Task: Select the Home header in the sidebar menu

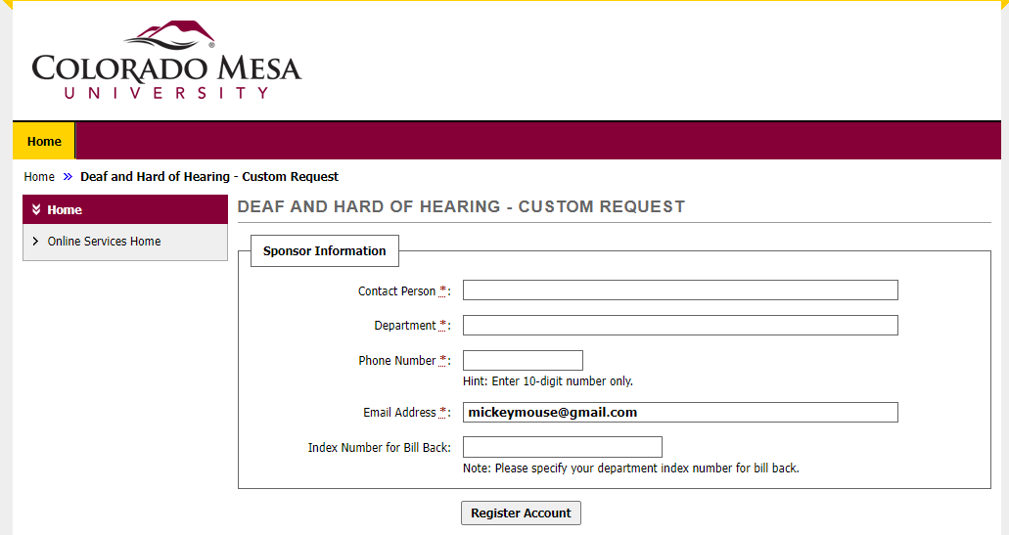Action: [65, 209]
